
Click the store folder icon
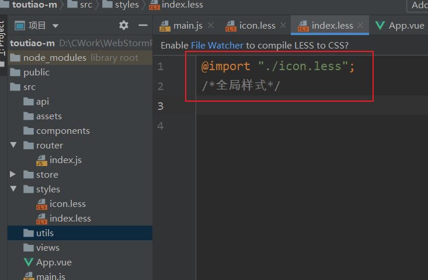[29, 175]
